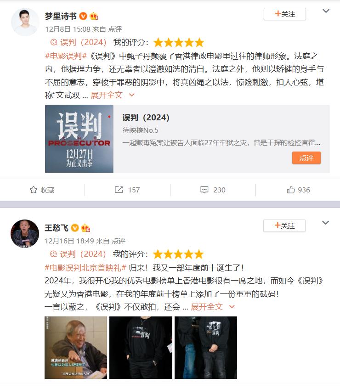Click the orange 点评 button on movie card
This screenshot has height=389, width=340.
click(306, 158)
